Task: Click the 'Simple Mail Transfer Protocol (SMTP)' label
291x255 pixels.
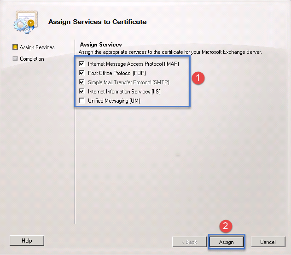Action: [128, 82]
